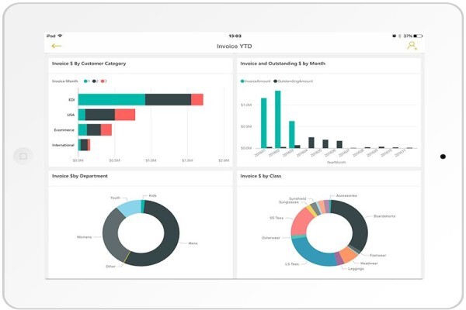466x310 pixels.
Task: Select the Boardshorts donut segment
Action: [356, 222]
